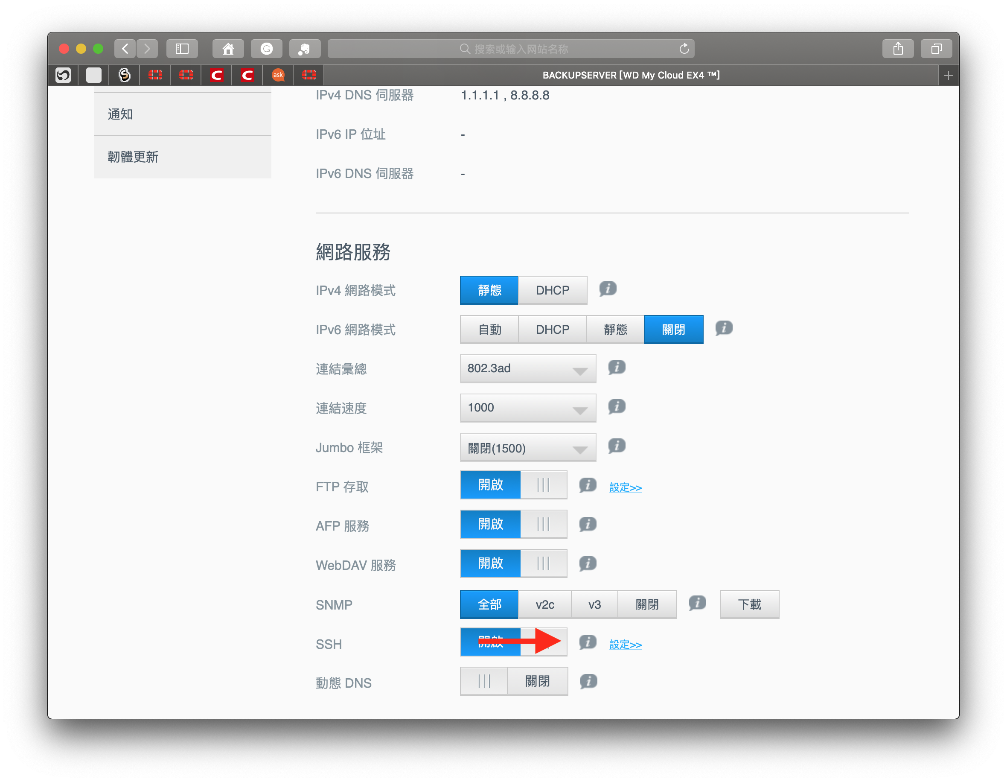The height and width of the screenshot is (782, 1007).
Task: Open info icon for AFP 服務
Action: coord(588,525)
